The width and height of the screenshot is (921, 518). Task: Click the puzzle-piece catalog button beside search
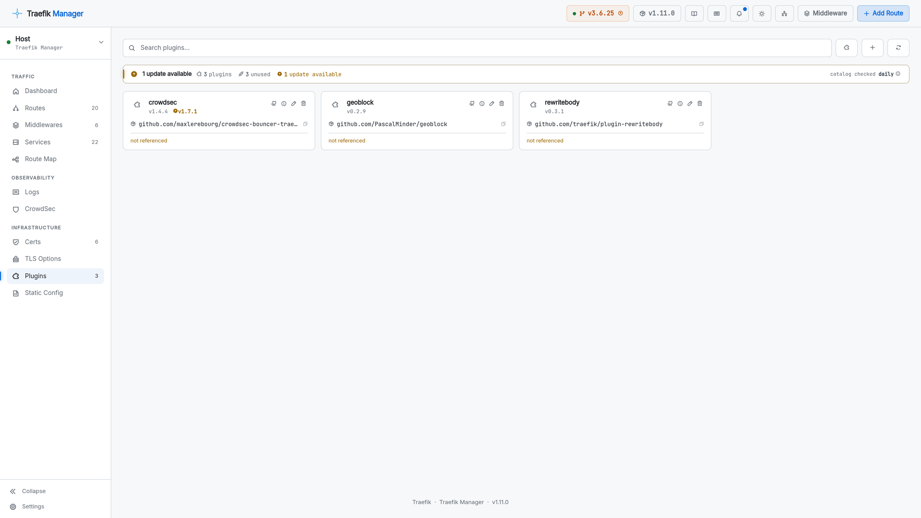pos(847,47)
